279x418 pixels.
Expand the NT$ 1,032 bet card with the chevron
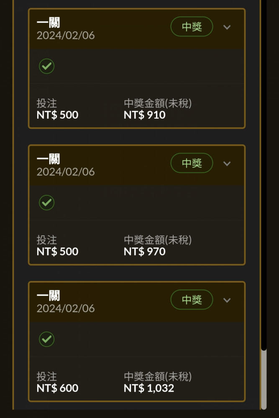pos(227,300)
